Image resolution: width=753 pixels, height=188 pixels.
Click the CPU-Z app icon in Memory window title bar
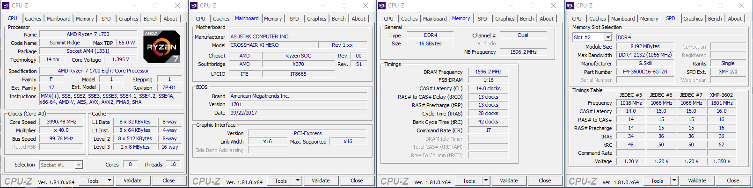[x=382, y=6]
